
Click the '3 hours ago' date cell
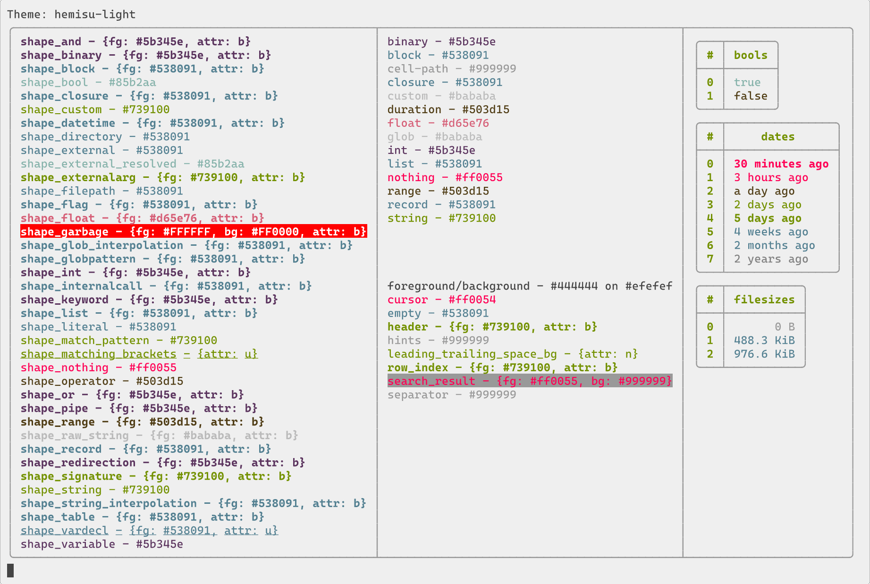[771, 177]
